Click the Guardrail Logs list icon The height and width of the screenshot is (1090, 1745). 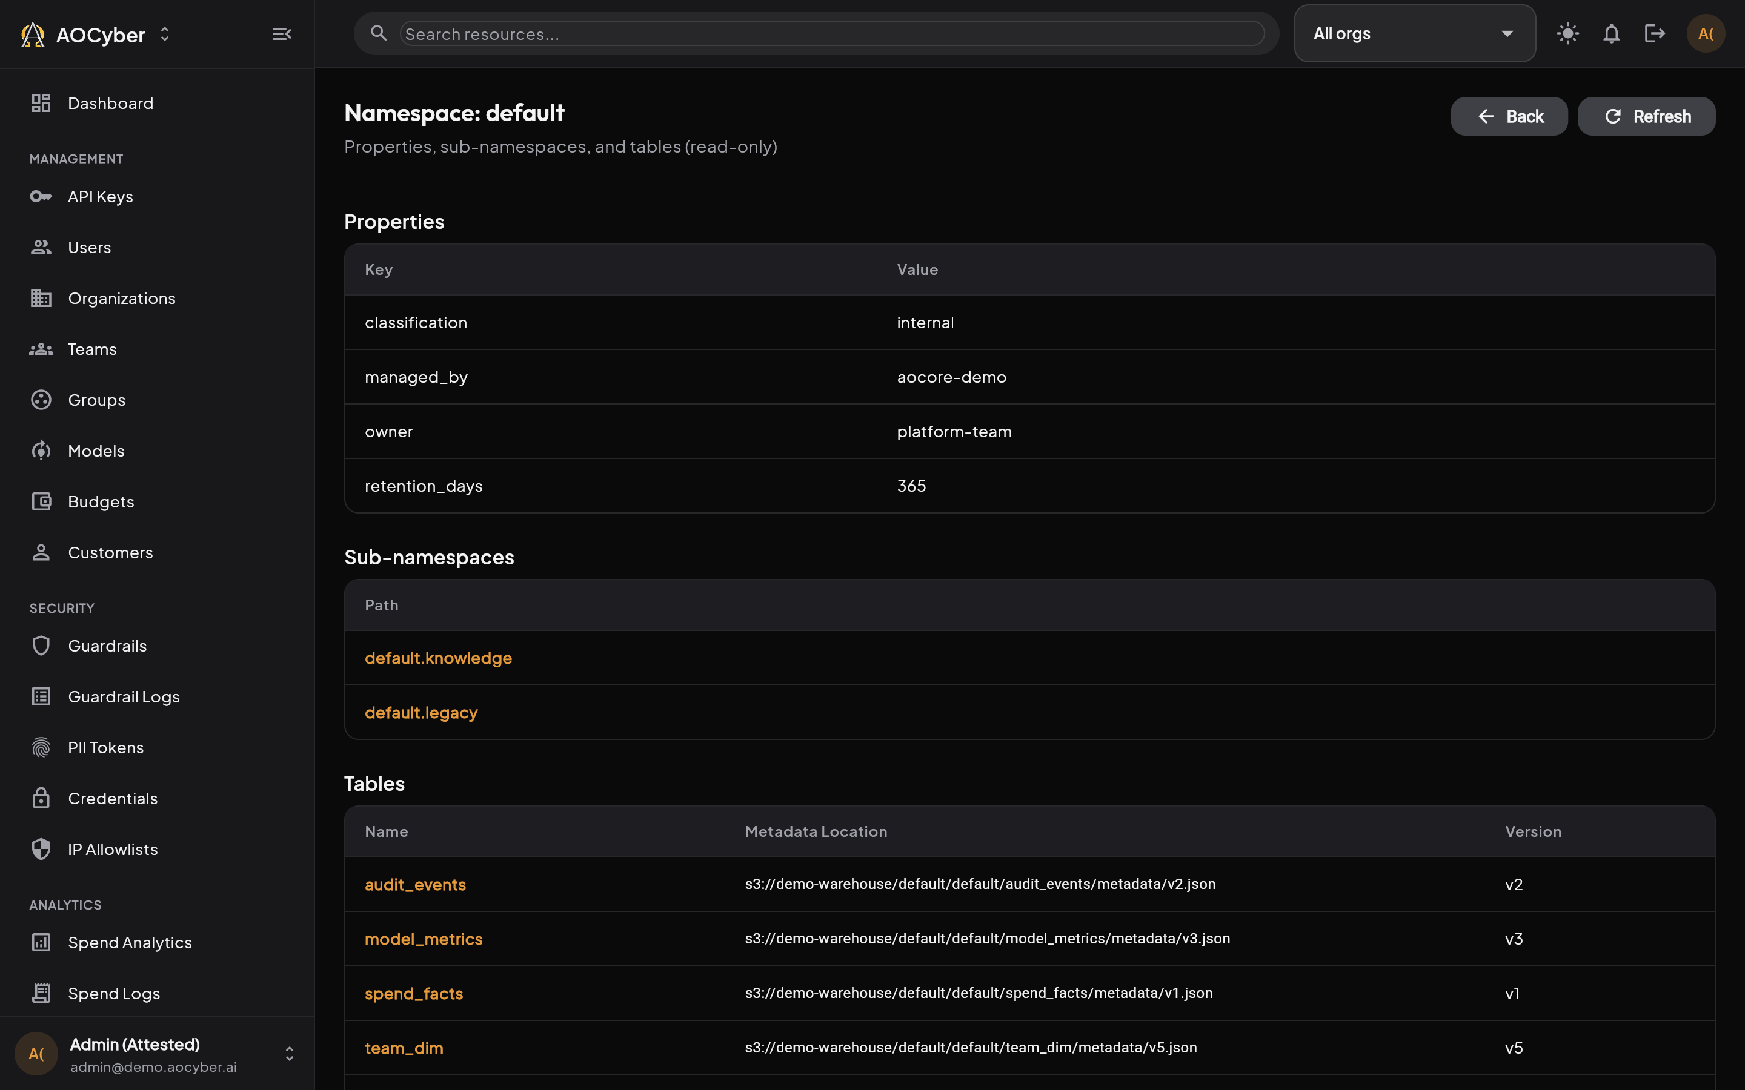[41, 696]
